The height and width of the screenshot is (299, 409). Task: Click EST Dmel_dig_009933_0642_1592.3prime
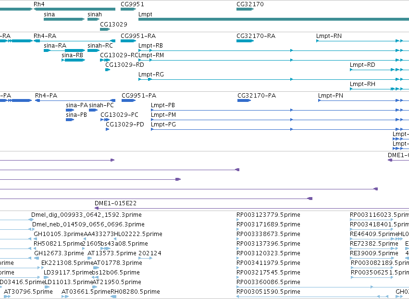click(x=87, y=215)
